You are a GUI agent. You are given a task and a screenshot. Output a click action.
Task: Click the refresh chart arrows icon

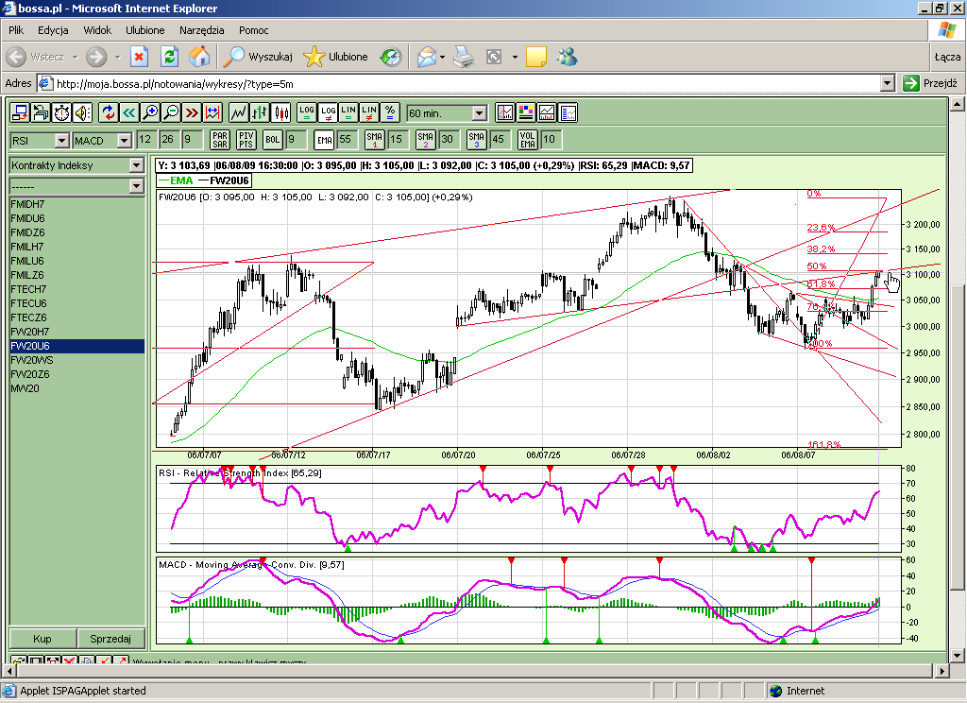pyautogui.click(x=109, y=113)
